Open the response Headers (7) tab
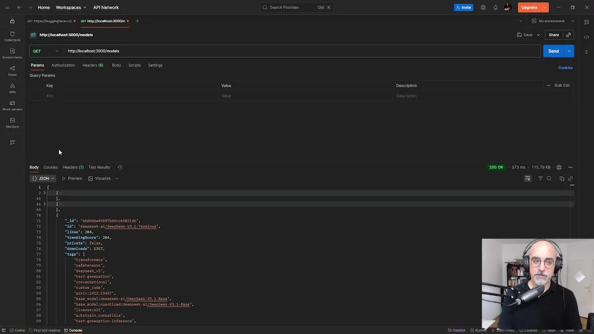The image size is (594, 334). point(73,167)
